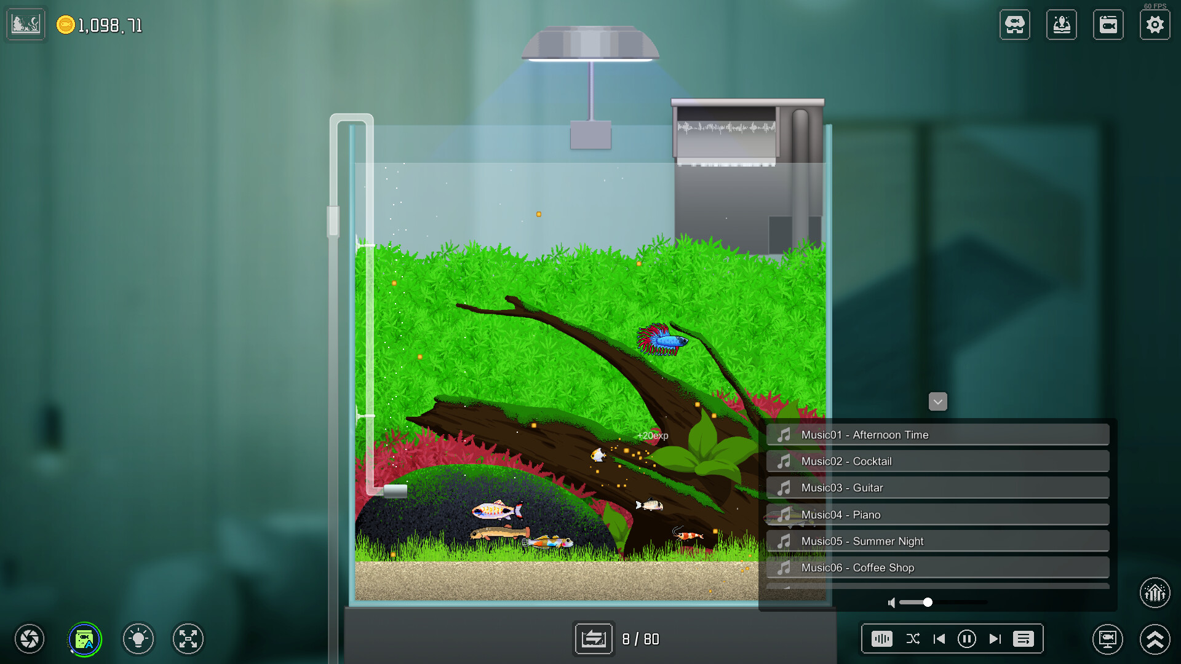Toggle auto-feed tank with A icon
Screen dimensions: 1181x664
click(x=84, y=639)
